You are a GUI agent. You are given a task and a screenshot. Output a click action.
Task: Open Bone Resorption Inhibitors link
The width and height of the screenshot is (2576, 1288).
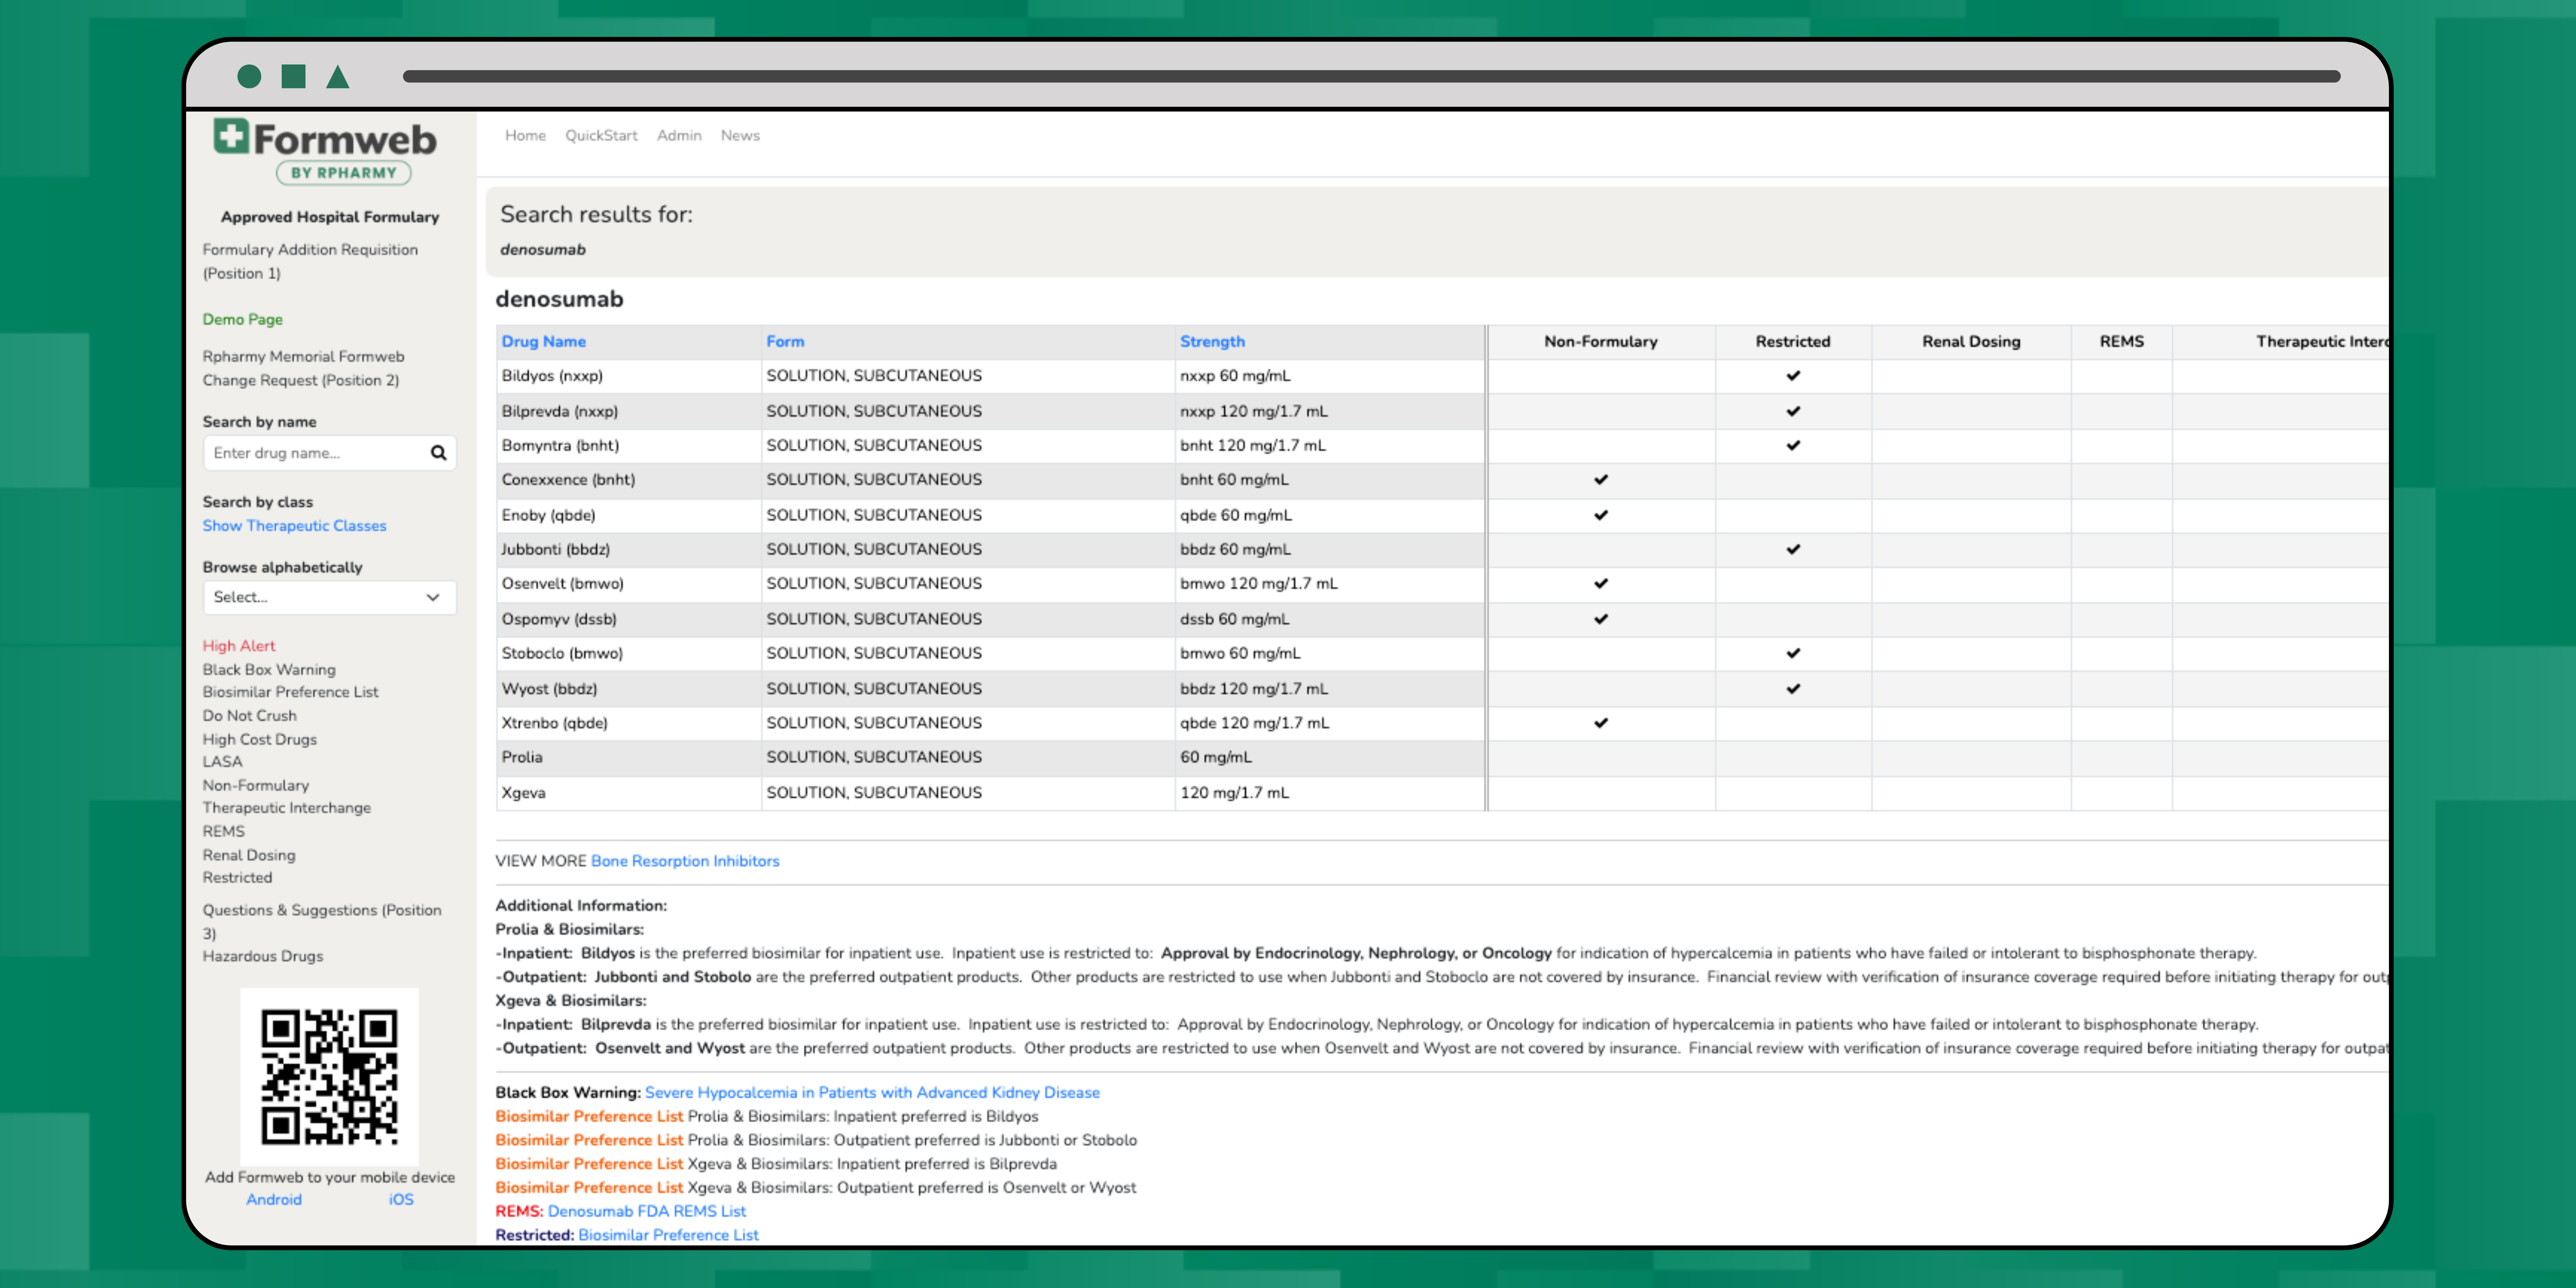[x=685, y=861]
